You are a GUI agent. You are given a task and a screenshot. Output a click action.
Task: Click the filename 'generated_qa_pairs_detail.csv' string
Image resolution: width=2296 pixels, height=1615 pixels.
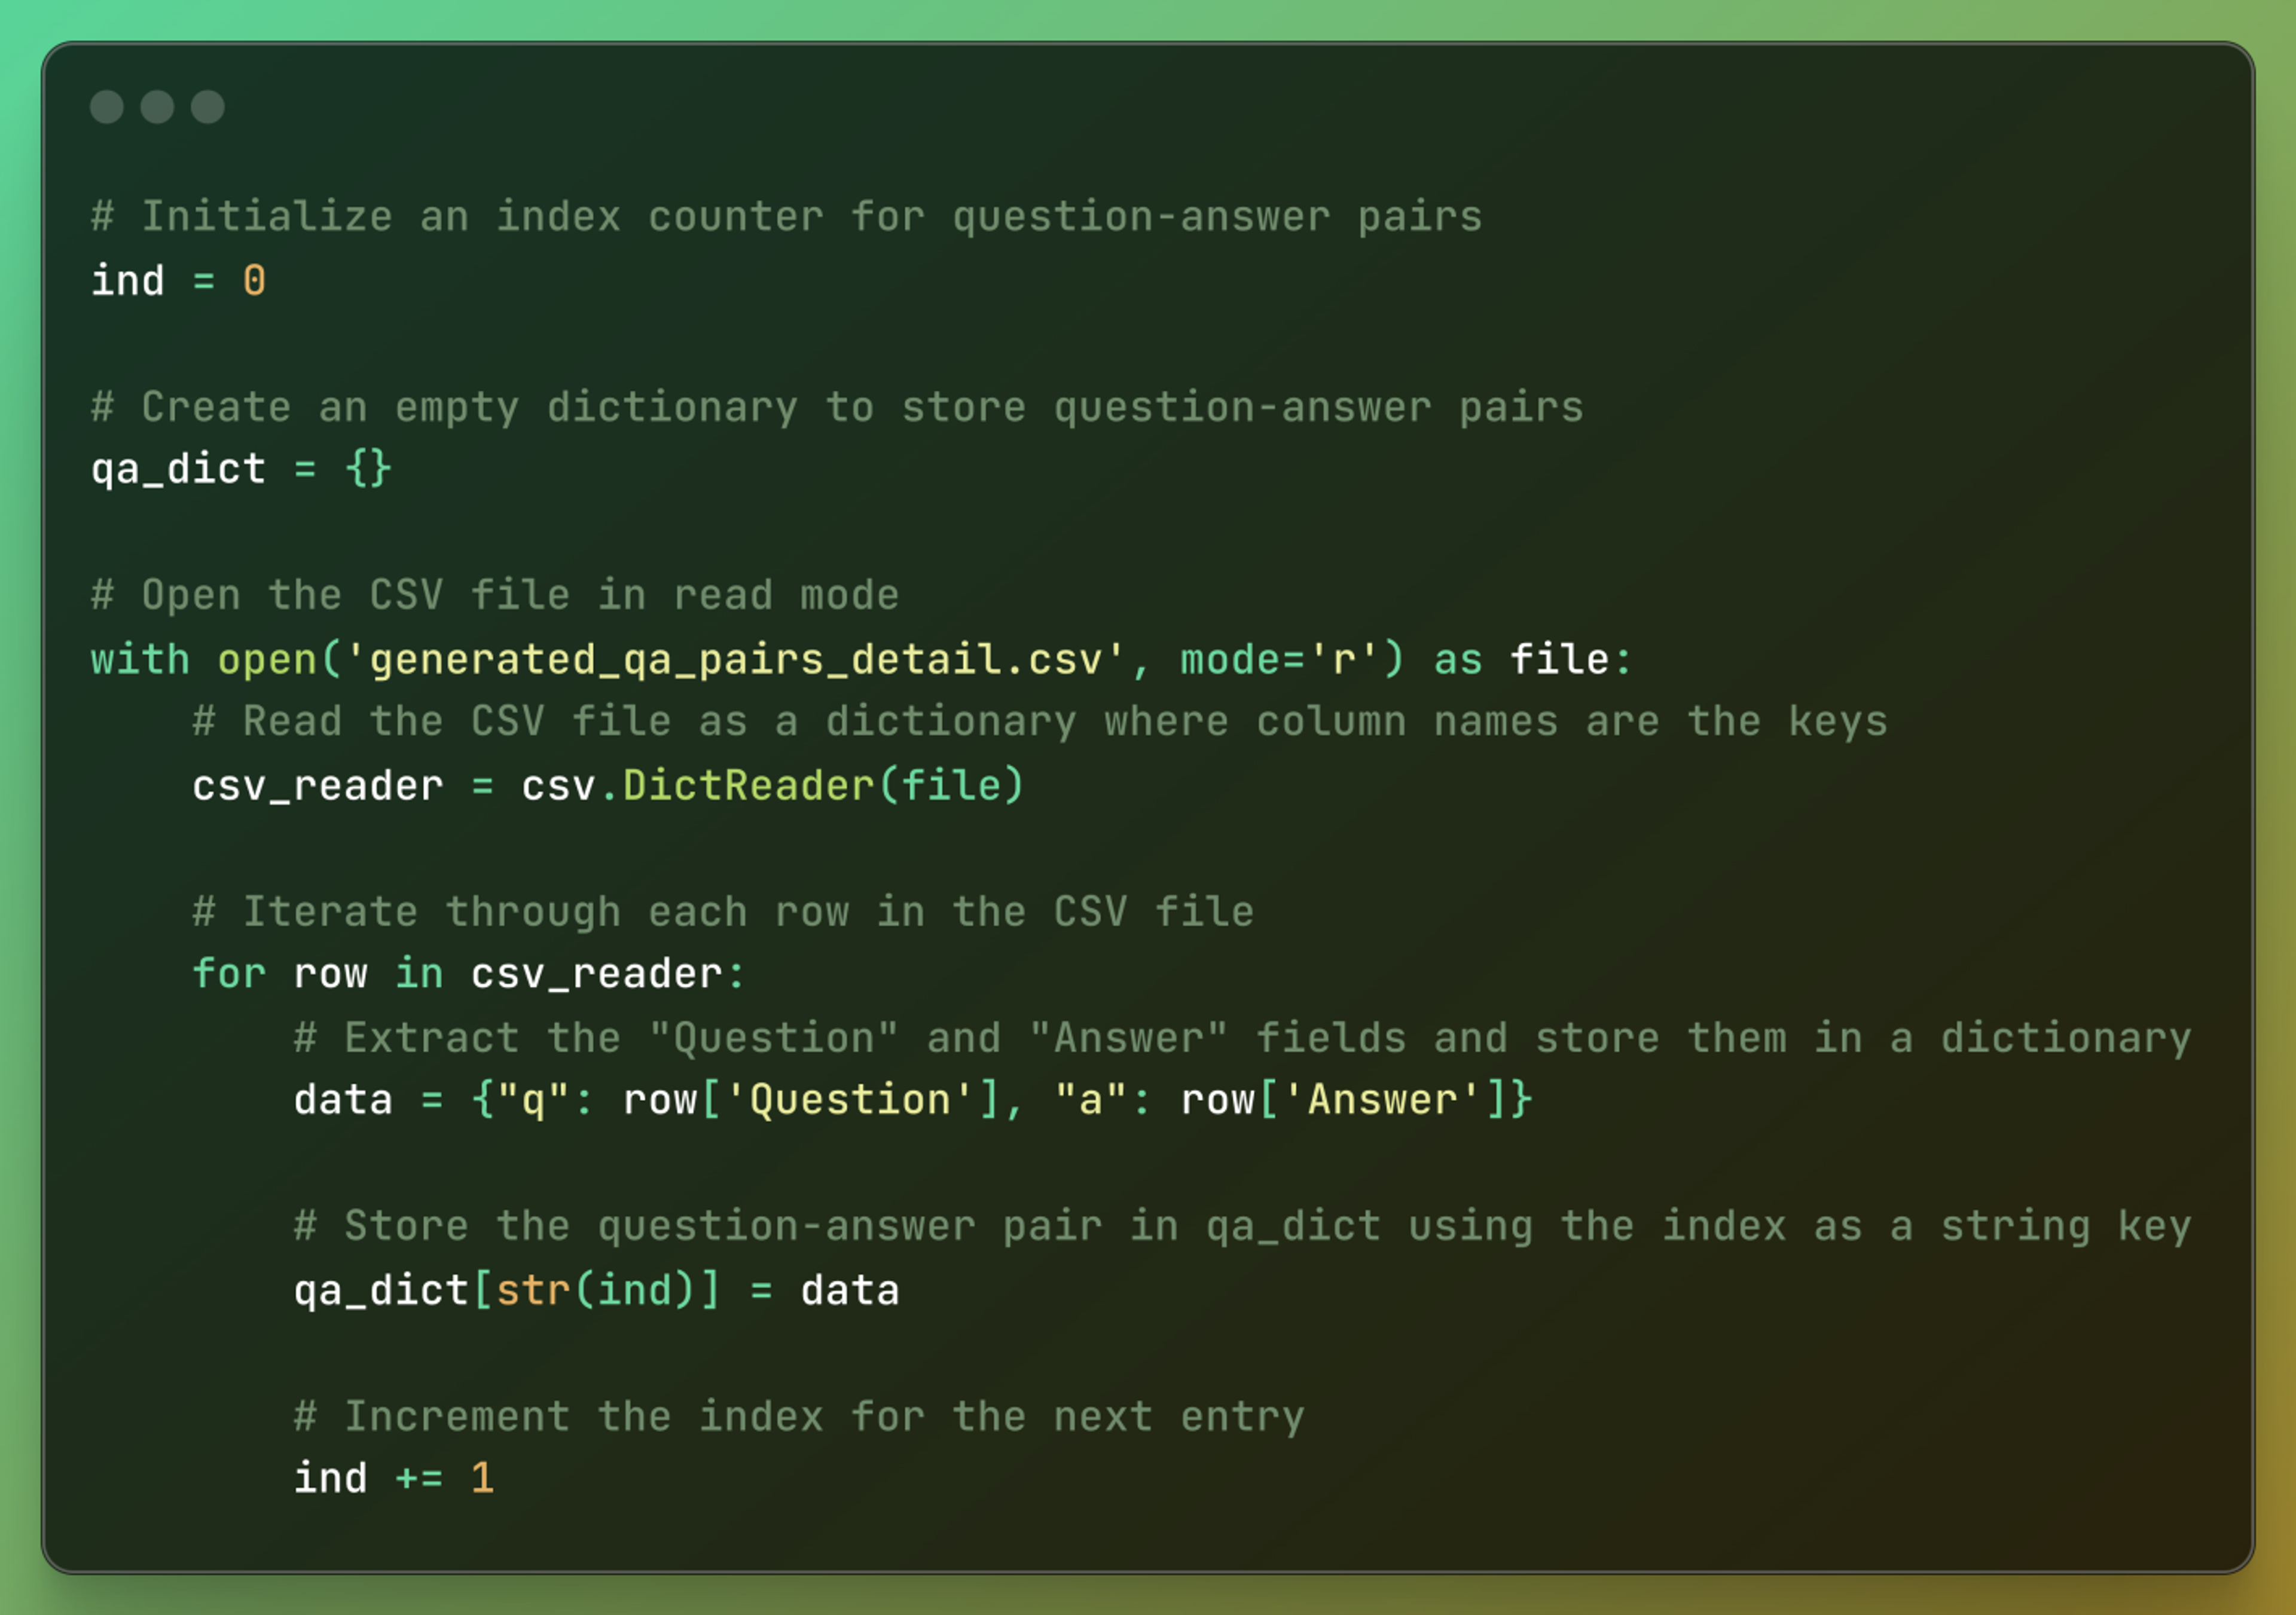coord(735,660)
